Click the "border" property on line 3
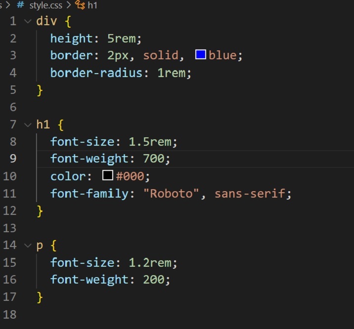This screenshot has width=354, height=329. (71, 55)
